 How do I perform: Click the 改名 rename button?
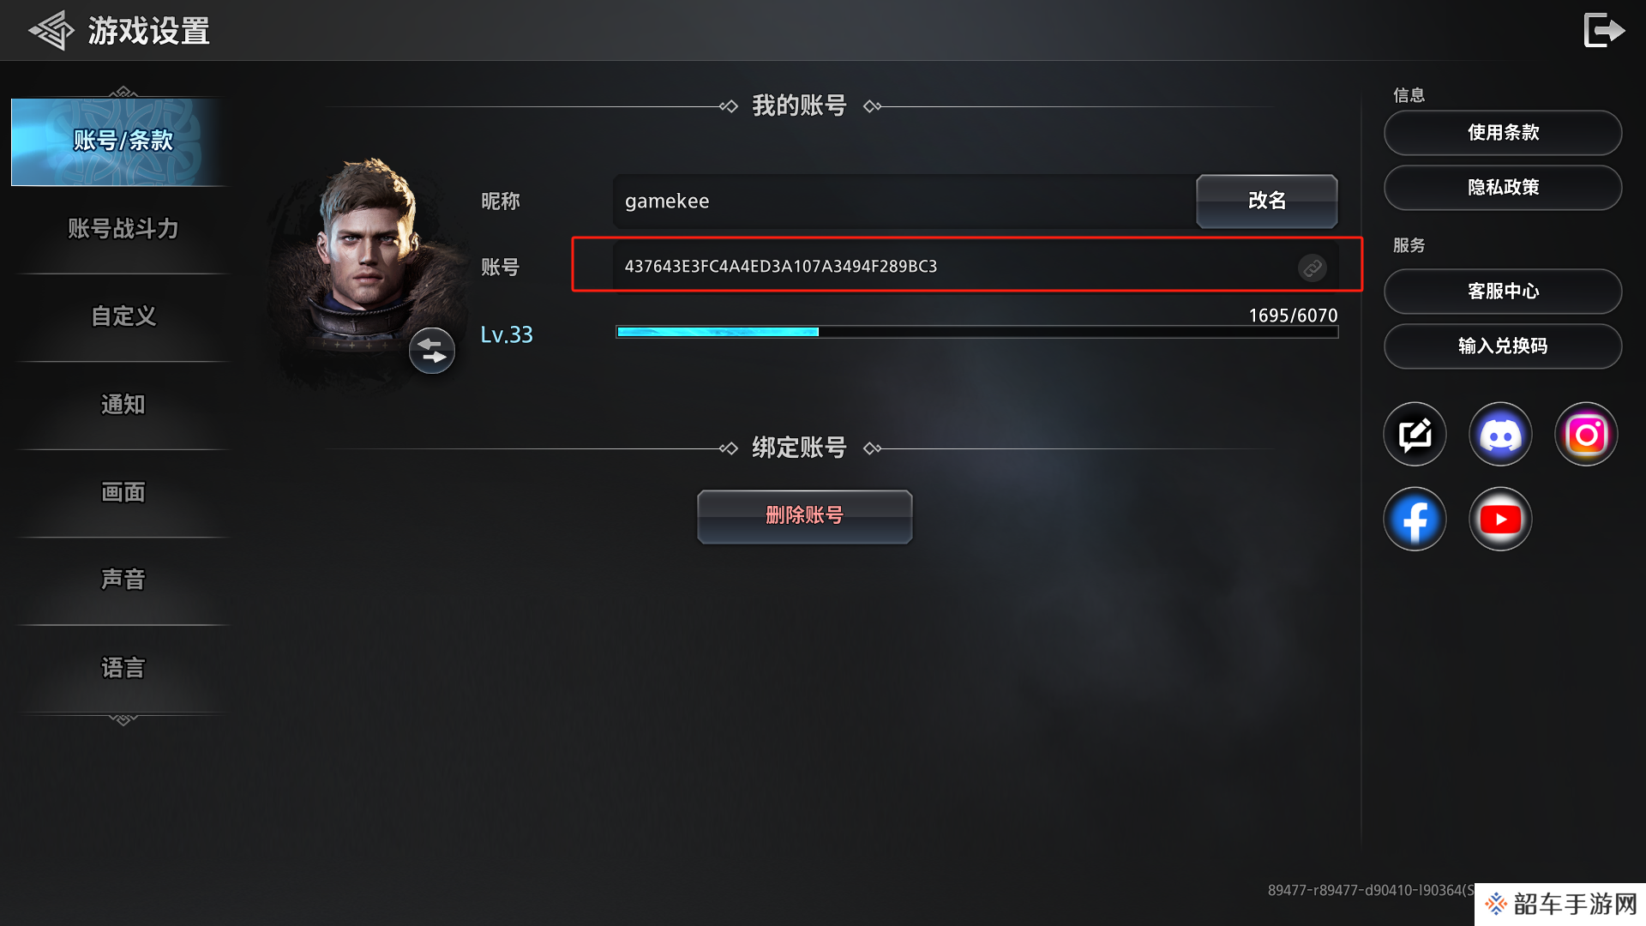(1266, 201)
